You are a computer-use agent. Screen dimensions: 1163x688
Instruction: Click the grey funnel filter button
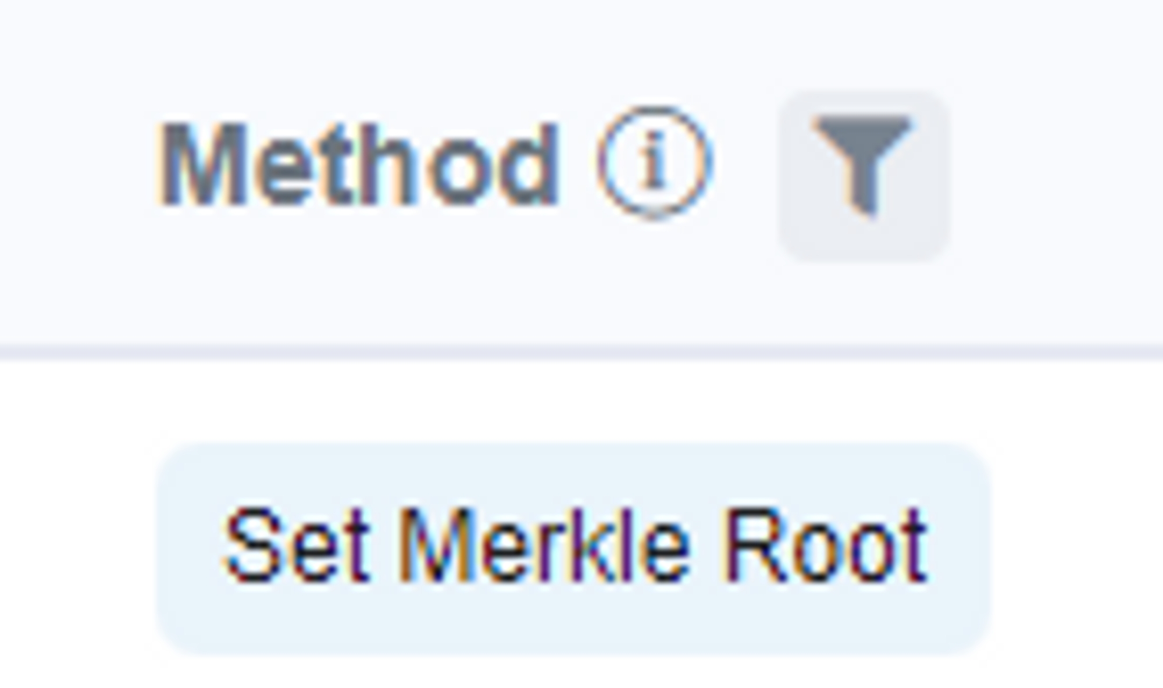click(x=864, y=176)
